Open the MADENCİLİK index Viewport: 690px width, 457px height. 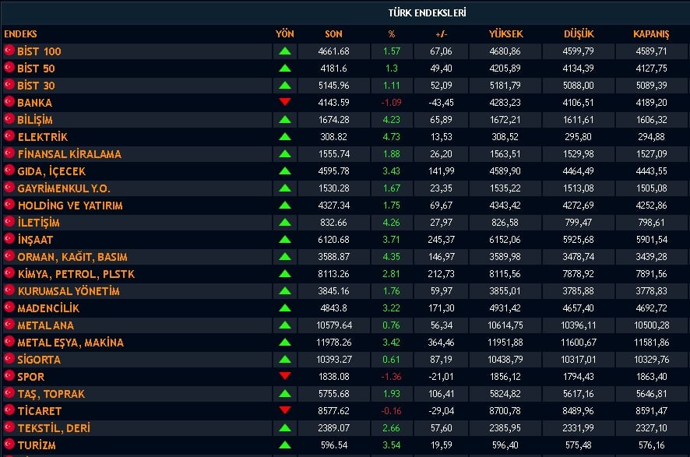[x=48, y=309]
